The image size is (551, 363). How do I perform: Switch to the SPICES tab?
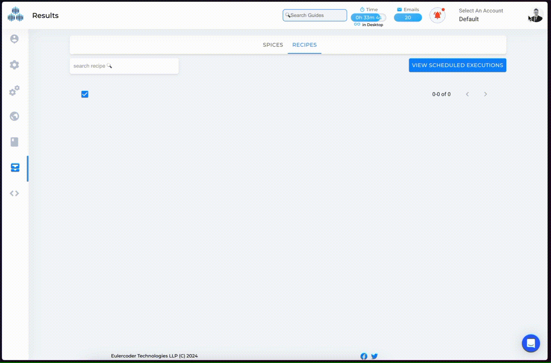point(273,45)
